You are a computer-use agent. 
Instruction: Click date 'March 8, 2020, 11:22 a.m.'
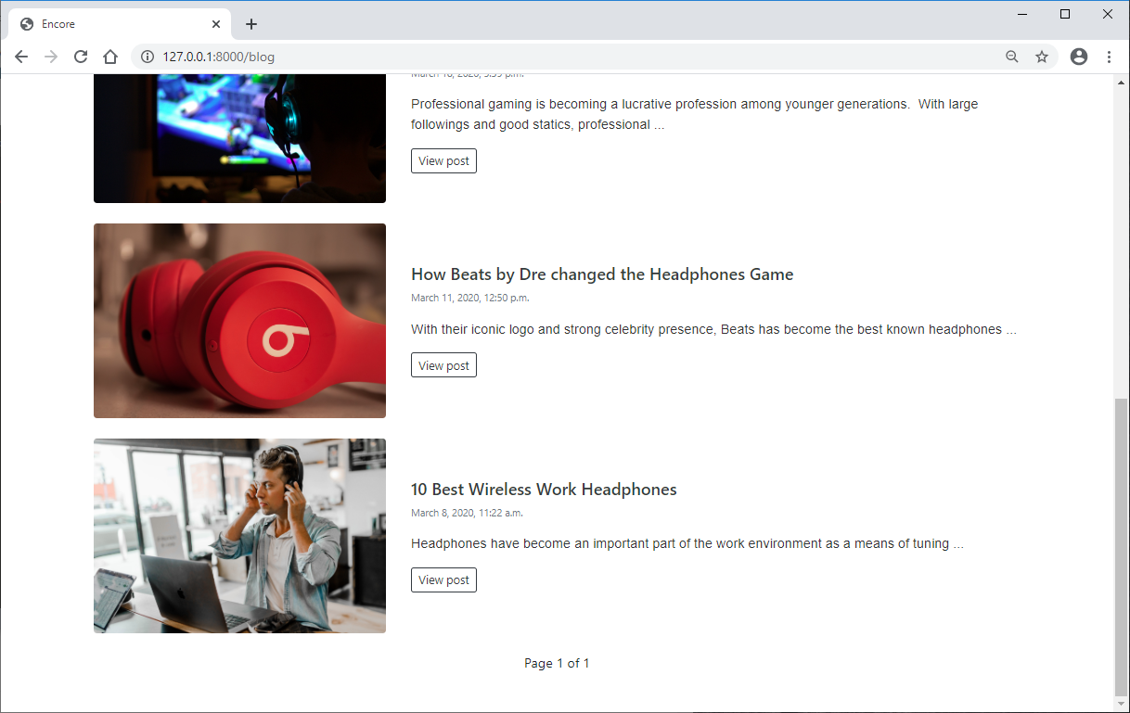coord(467,513)
